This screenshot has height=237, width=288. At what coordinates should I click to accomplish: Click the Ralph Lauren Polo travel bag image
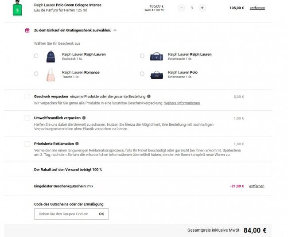[x=157, y=74]
